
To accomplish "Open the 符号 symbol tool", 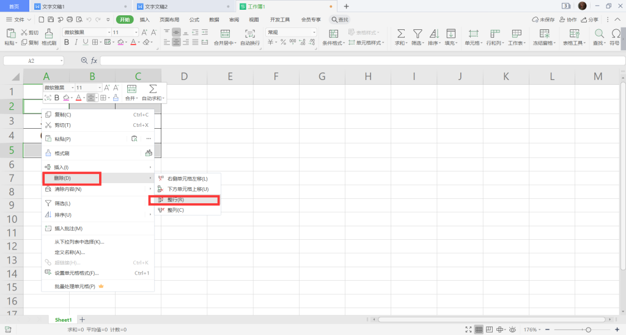I will (x=615, y=37).
